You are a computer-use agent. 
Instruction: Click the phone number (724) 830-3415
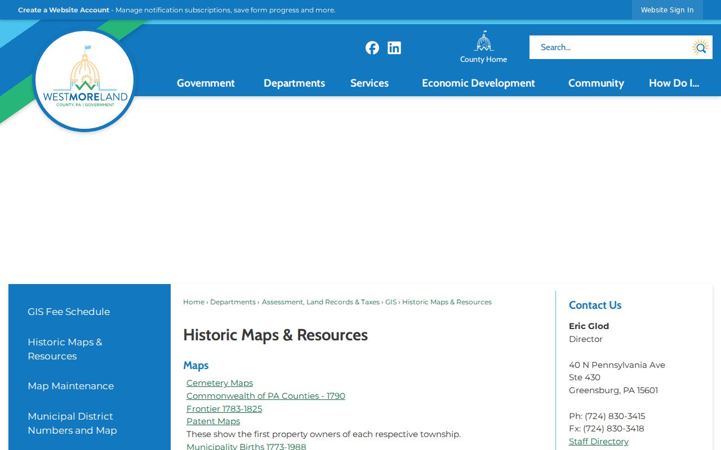(615, 416)
